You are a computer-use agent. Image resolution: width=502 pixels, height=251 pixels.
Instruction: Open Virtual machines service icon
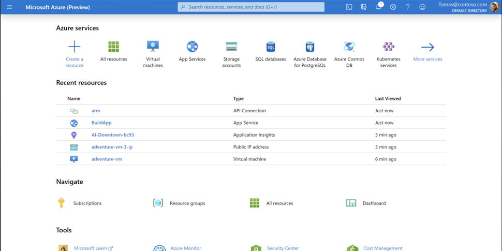pyautogui.click(x=153, y=46)
